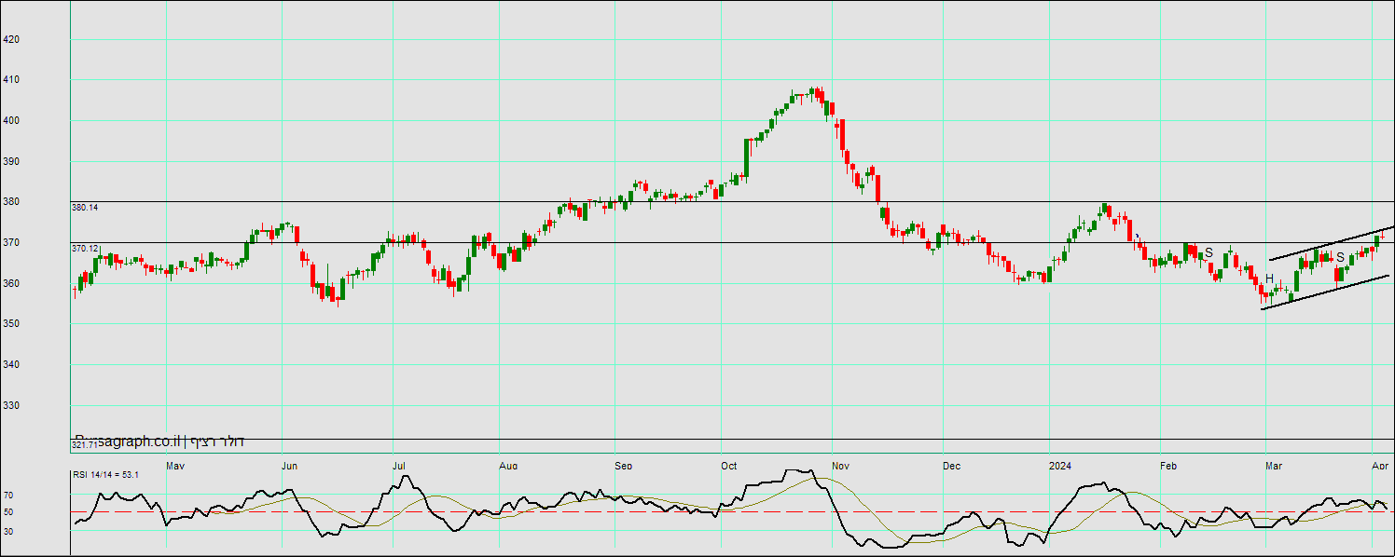
Task: Click the H head marker on chart
Action: [x=1269, y=278]
